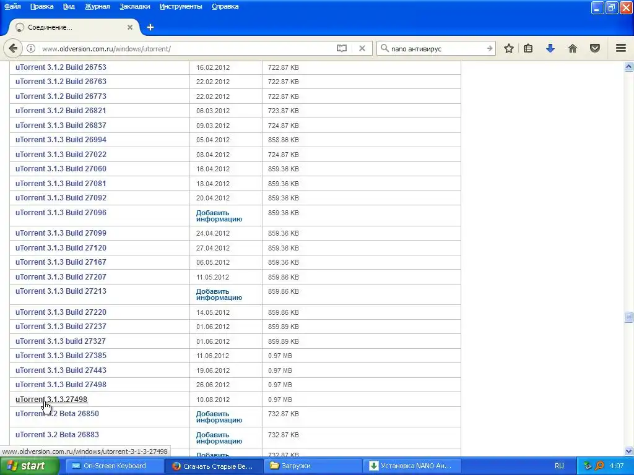Viewport: 634px width, 475px height.
Task: Open the Инструменты menu
Action: (181, 6)
